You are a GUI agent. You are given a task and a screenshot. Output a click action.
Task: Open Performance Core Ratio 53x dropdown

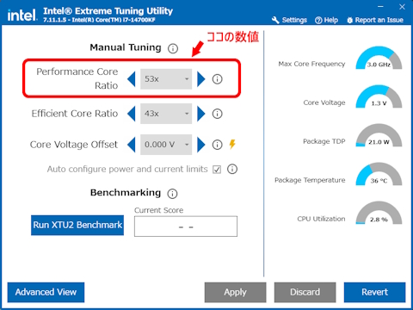click(166, 79)
